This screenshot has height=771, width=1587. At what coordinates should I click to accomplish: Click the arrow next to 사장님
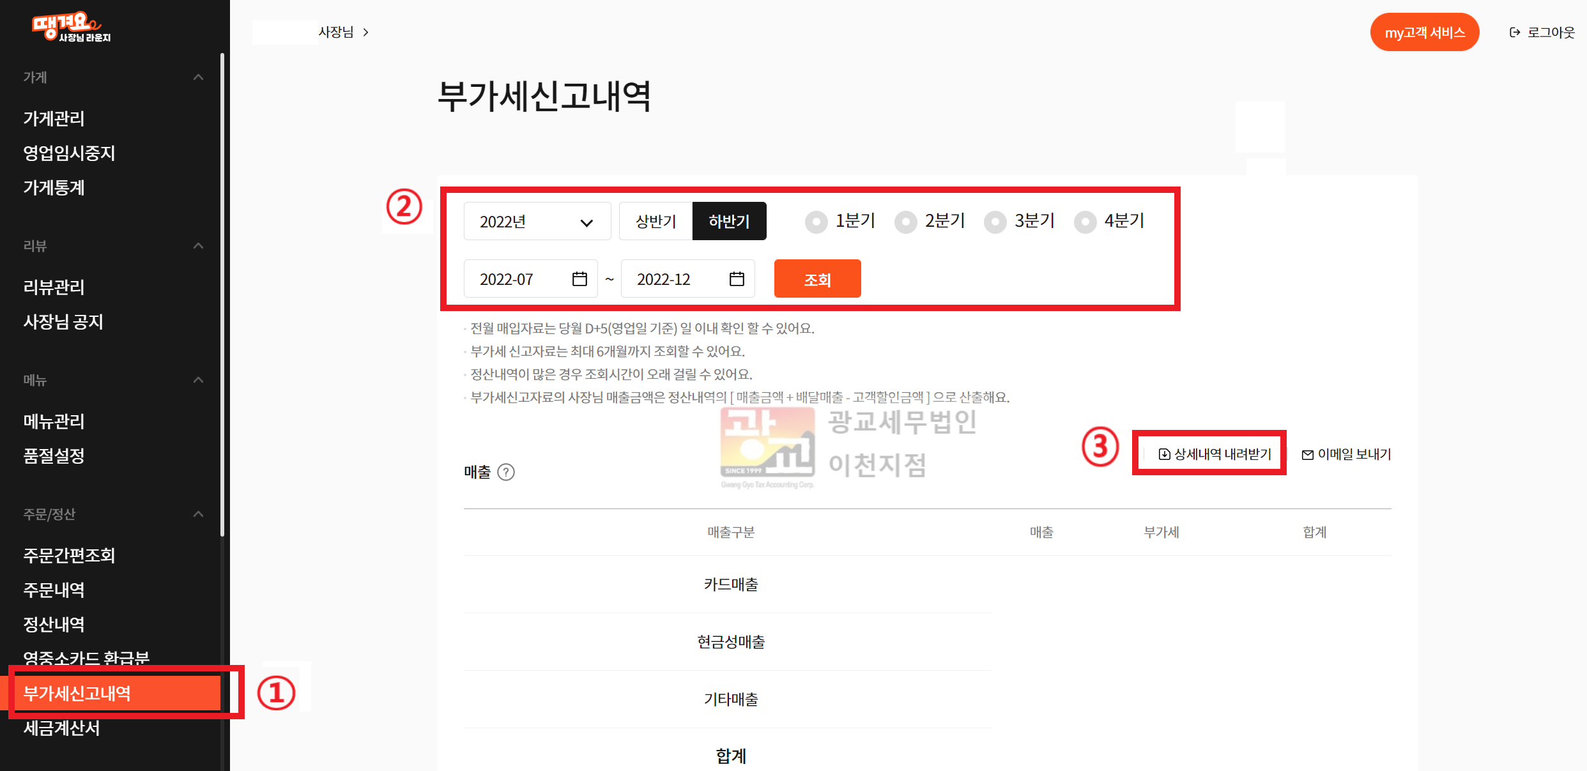[x=365, y=33]
